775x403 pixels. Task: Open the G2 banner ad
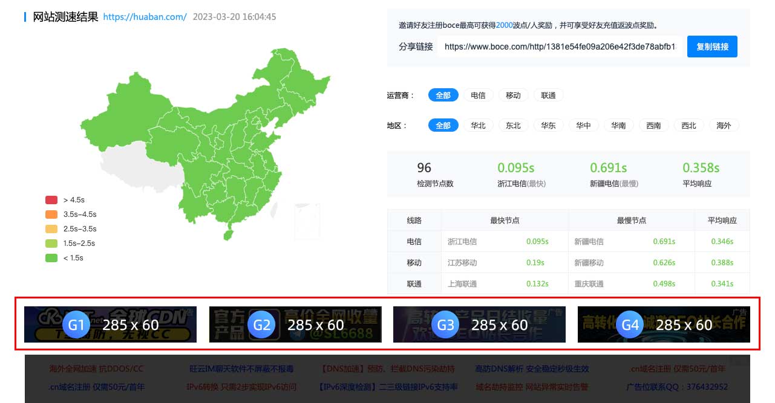tap(295, 324)
